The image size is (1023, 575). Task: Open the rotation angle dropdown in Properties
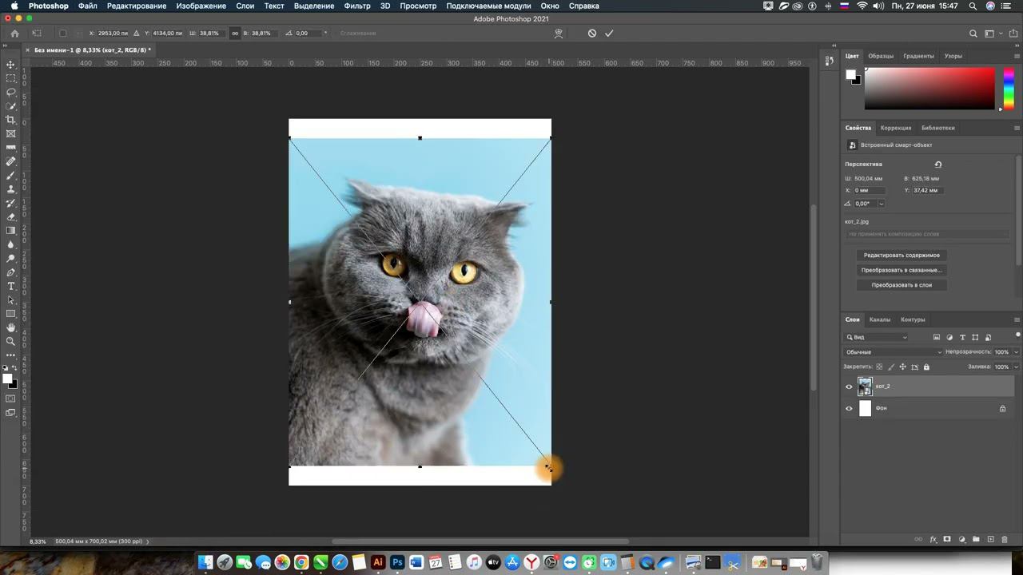coord(881,204)
